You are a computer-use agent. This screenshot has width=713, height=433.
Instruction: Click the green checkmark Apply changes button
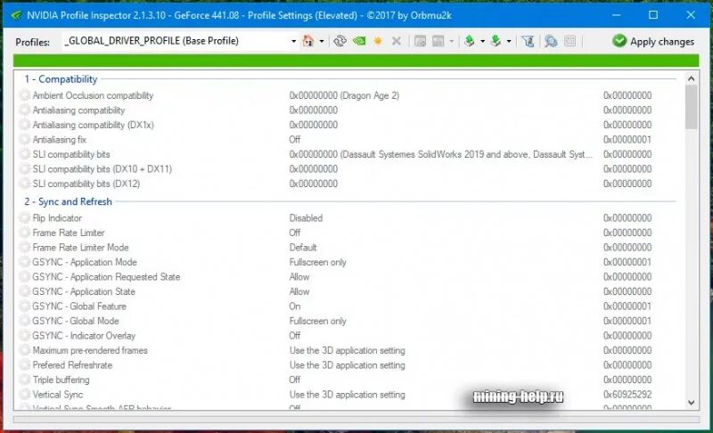(653, 41)
